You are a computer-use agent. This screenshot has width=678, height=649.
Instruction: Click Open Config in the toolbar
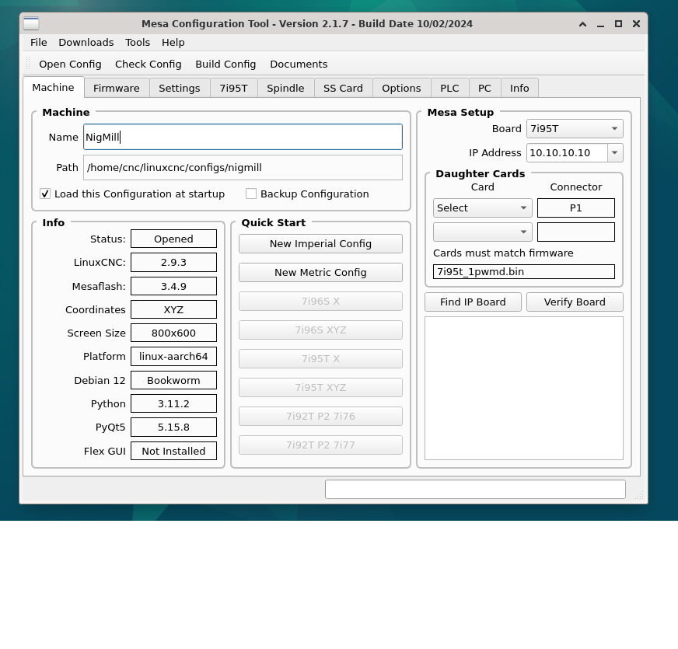70,64
